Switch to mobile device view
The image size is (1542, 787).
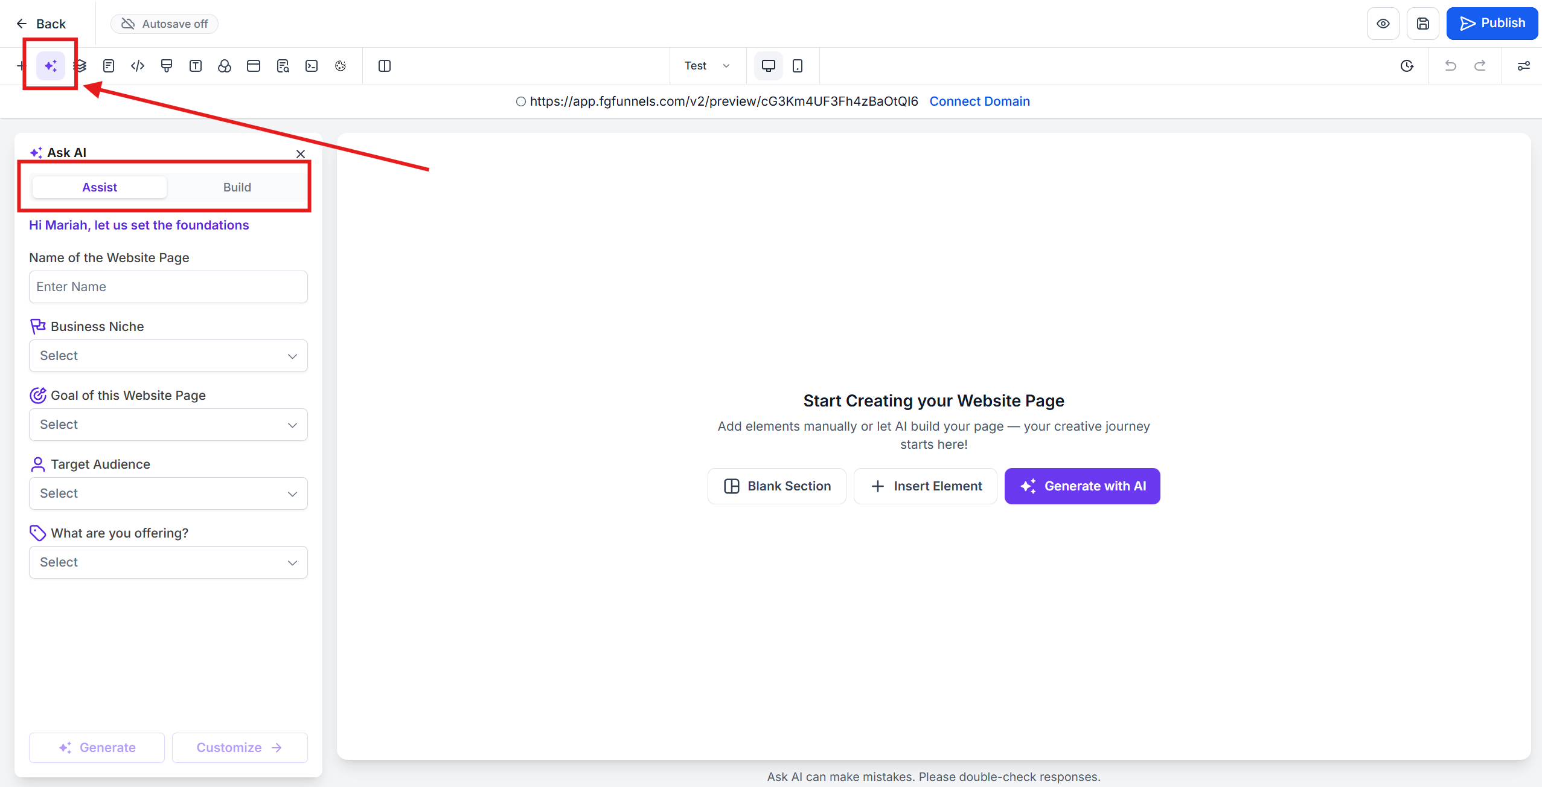tap(798, 66)
